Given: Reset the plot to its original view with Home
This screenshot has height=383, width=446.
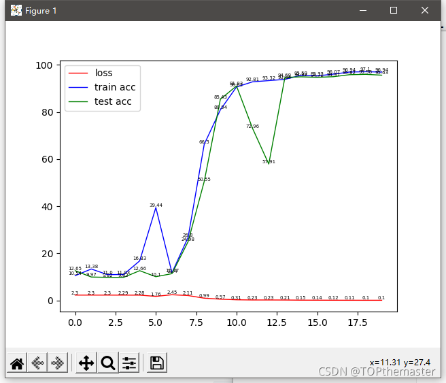Looking at the screenshot, I should (x=17, y=363).
